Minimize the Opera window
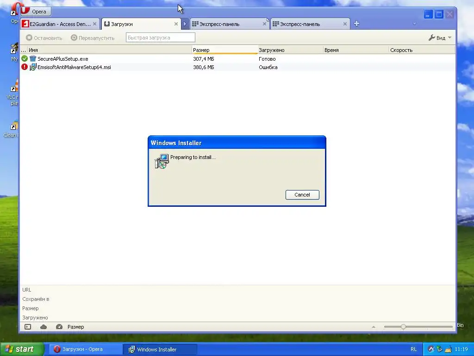The width and height of the screenshot is (474, 356). click(x=428, y=14)
